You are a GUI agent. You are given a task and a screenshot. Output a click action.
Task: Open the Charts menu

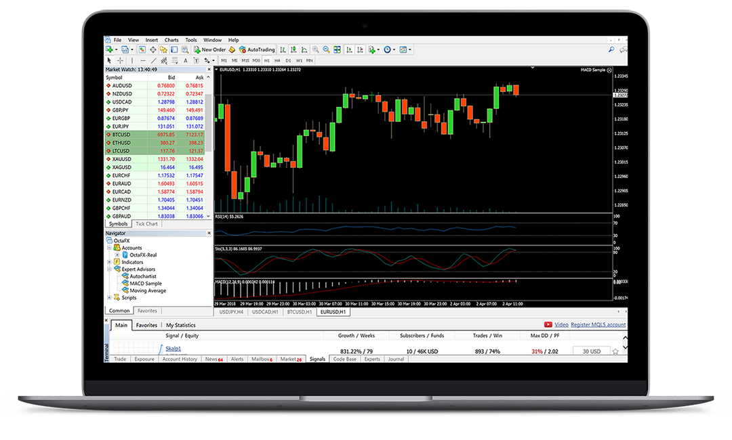pyautogui.click(x=171, y=40)
